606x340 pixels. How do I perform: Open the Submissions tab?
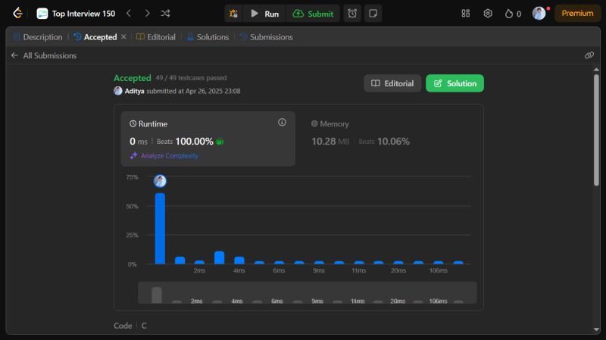(266, 37)
